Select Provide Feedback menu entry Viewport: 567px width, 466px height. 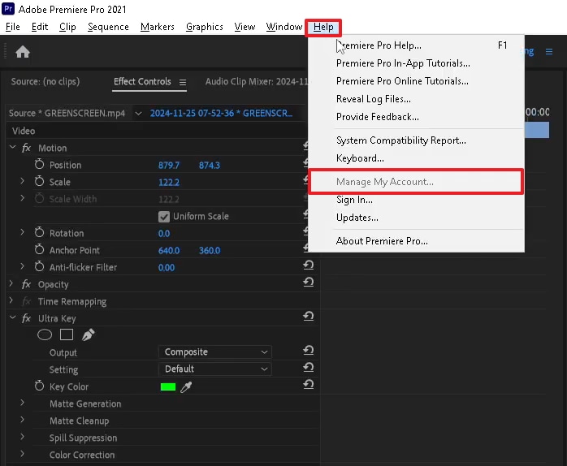pyautogui.click(x=416, y=117)
